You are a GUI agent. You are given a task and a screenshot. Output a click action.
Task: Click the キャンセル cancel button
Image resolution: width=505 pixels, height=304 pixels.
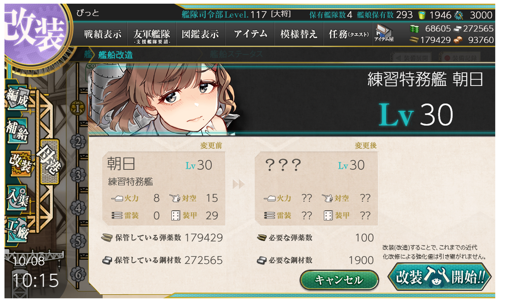click(339, 280)
